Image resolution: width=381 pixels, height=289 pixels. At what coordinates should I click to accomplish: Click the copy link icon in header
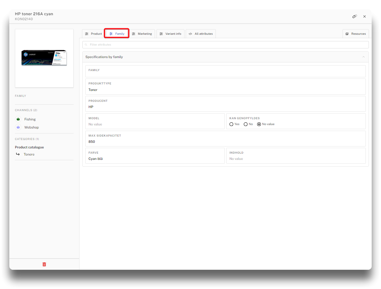tap(354, 16)
